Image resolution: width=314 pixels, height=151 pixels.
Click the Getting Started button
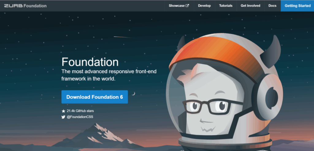pos(297,6)
